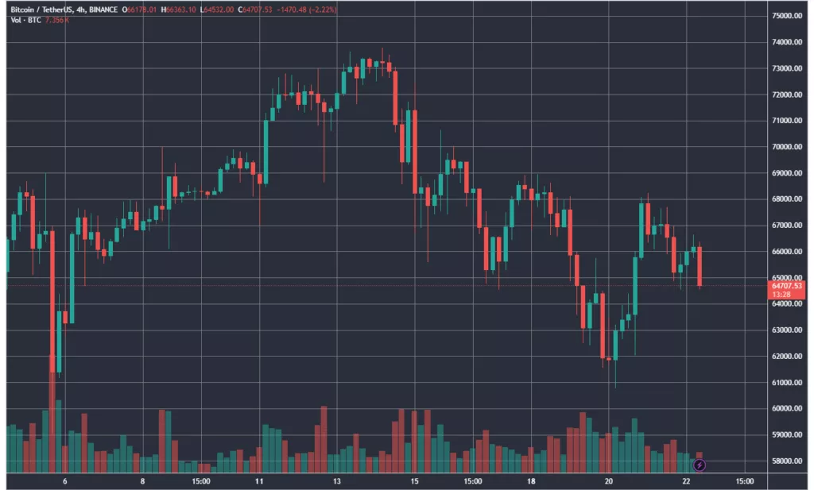Click date 6 on the time axis
The image size is (814, 490).
click(64, 481)
